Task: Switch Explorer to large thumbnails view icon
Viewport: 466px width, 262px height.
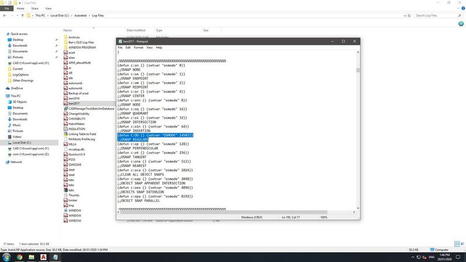Action: pyautogui.click(x=462, y=244)
